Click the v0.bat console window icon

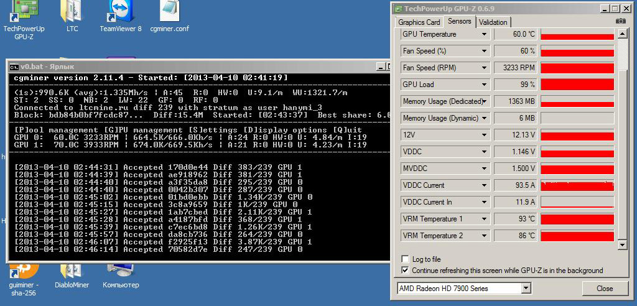coord(14,67)
